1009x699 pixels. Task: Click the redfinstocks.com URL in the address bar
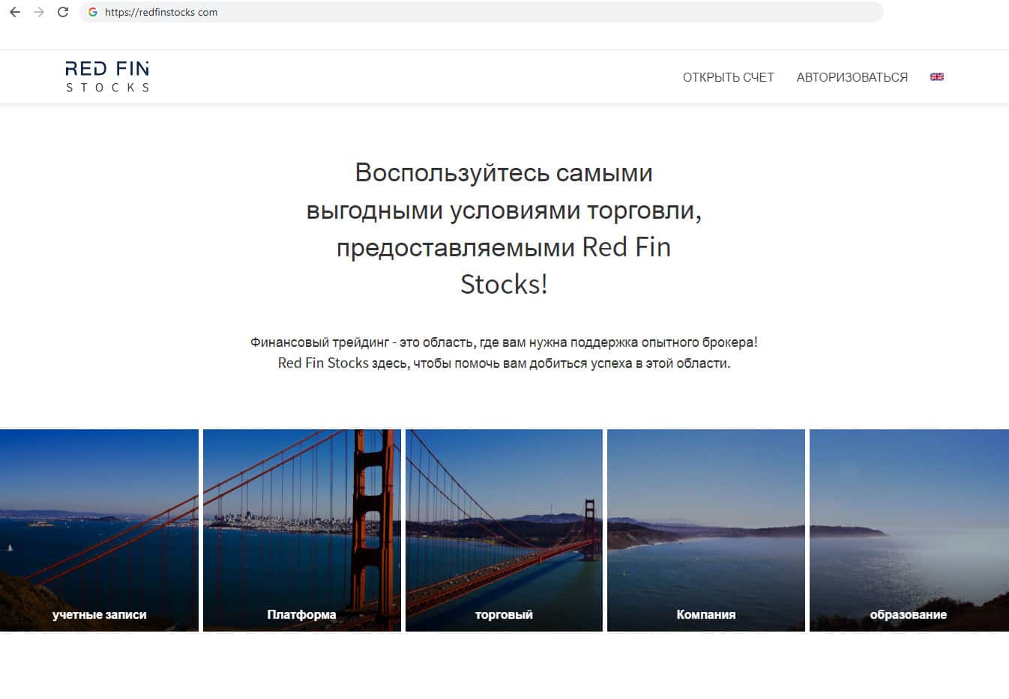[161, 12]
